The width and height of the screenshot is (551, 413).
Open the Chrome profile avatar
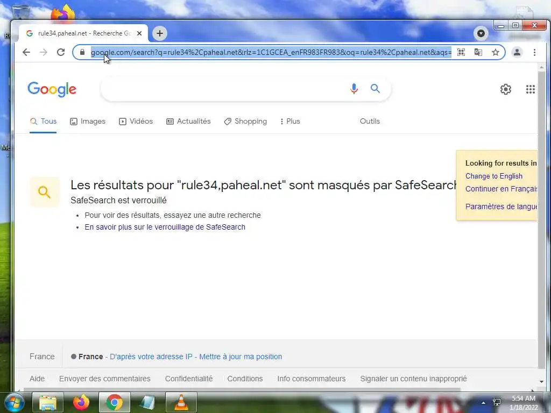coord(517,52)
